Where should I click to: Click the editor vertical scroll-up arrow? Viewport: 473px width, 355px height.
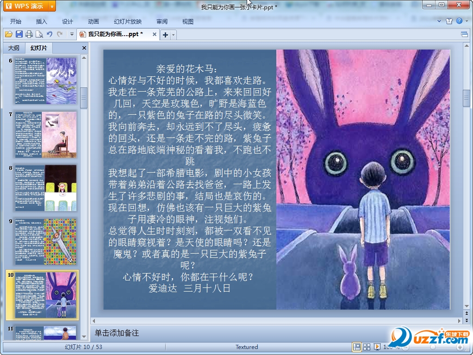[467, 46]
